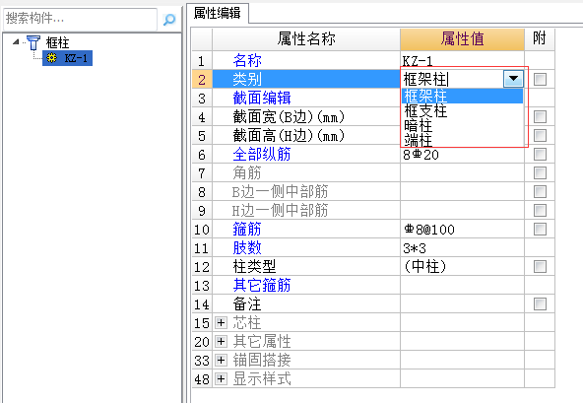Click the (中柱) value cell
Viewport: 583px width, 403px height.
[x=462, y=266]
